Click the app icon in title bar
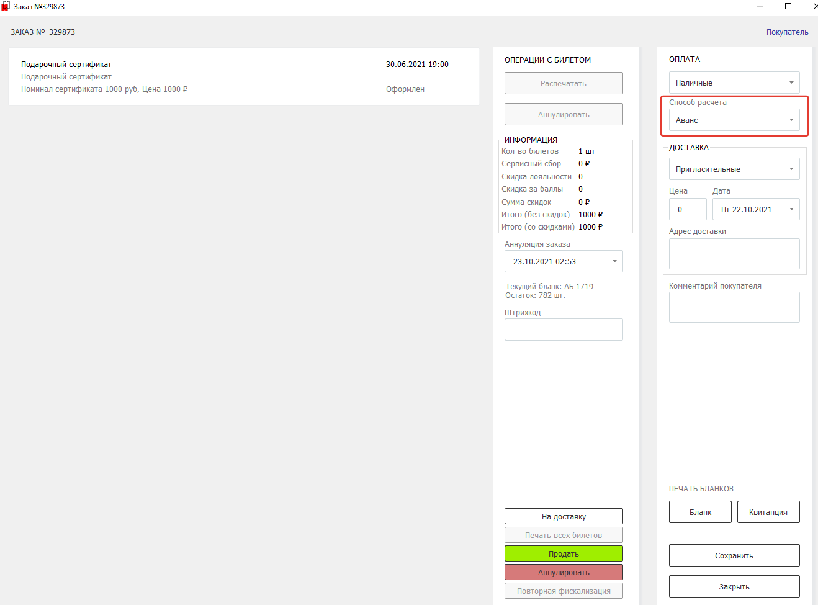The image size is (818, 605). [6, 7]
